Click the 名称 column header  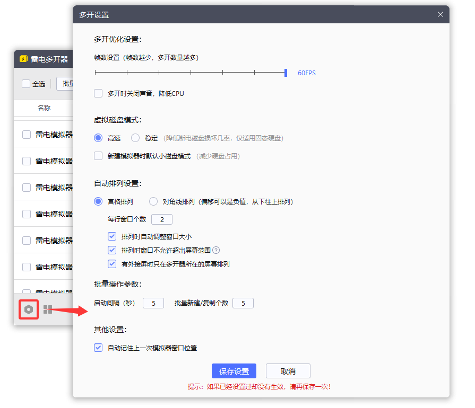[x=44, y=108]
